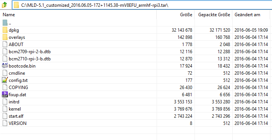Viewport: 272px width, 140px height.
Task: Click the up-one-level green arrow icon
Action: pyautogui.click(x=4, y=5)
